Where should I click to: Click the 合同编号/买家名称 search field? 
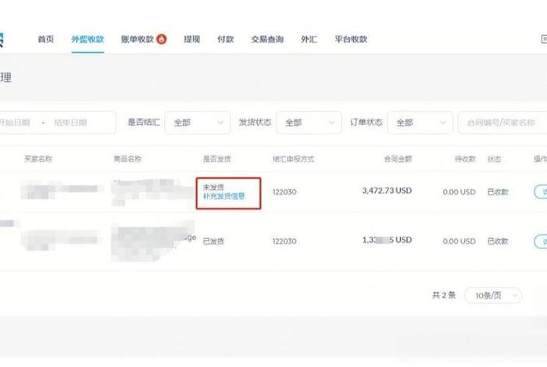coord(502,123)
